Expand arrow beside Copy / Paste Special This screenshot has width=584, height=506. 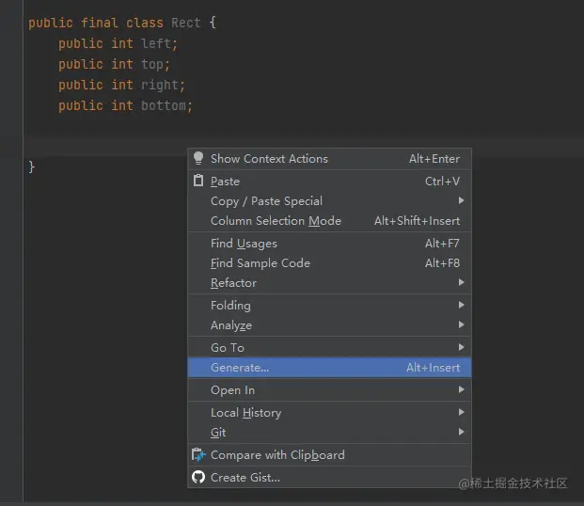462,200
